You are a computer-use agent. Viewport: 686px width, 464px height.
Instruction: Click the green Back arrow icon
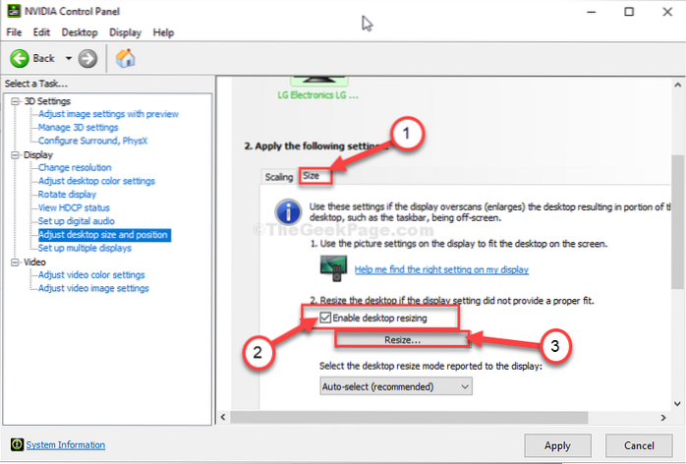[19, 58]
